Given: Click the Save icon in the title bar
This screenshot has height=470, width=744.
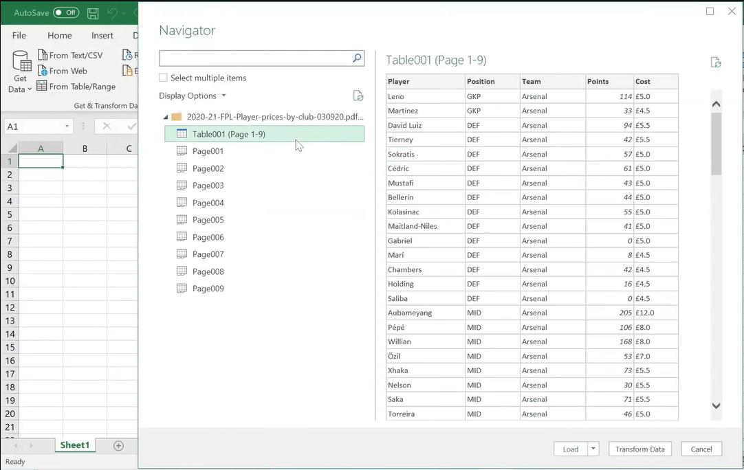Looking at the screenshot, I should click(93, 12).
